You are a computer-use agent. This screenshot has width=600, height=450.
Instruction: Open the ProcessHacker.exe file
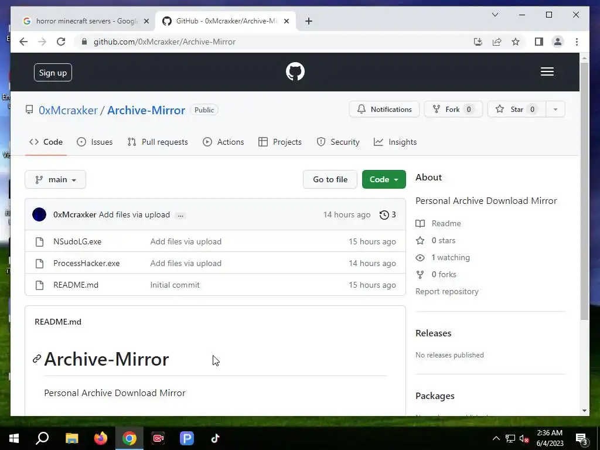pyautogui.click(x=87, y=263)
